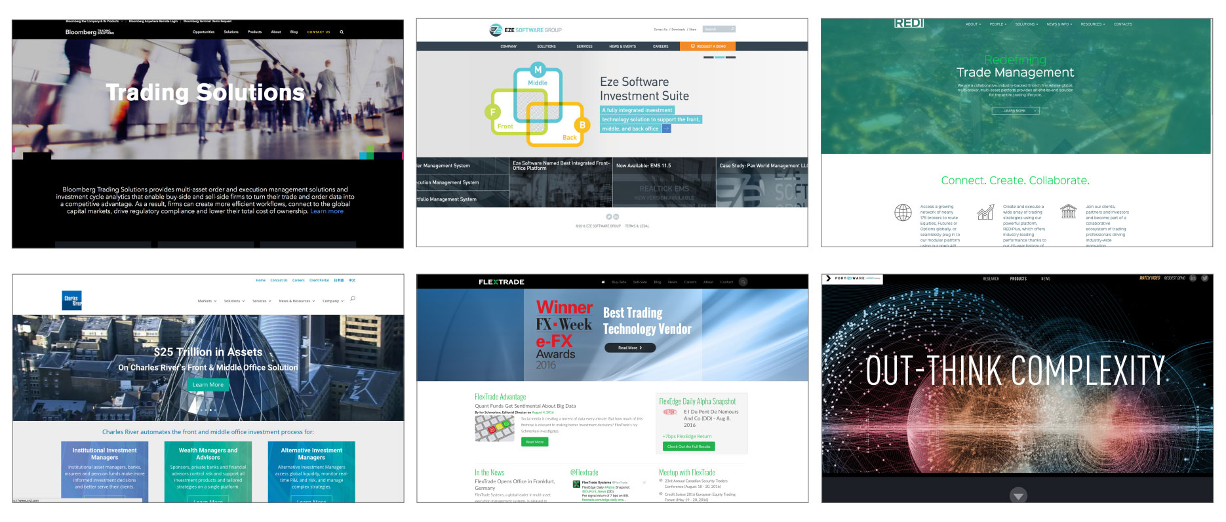Click the REDI bank building icon
Screen dimensions: 1226x522
tap(1068, 211)
